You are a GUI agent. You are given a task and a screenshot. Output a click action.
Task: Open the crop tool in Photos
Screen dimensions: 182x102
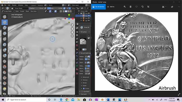pos(148,7)
